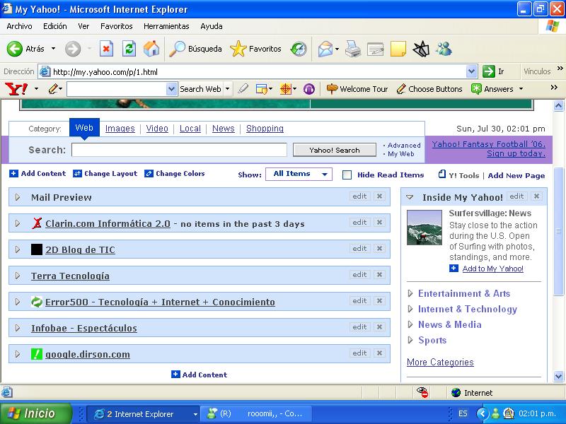Open the Búsqueda search pane
The width and height of the screenshot is (566, 424).
[x=195, y=49]
